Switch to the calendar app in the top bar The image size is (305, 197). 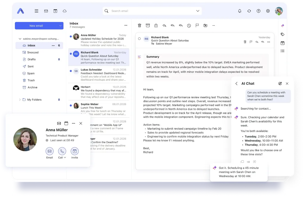55,11
